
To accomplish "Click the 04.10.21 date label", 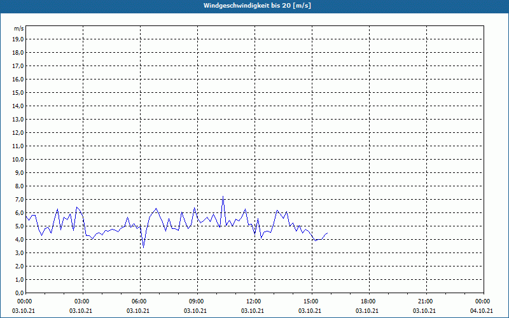I will coord(482,311).
